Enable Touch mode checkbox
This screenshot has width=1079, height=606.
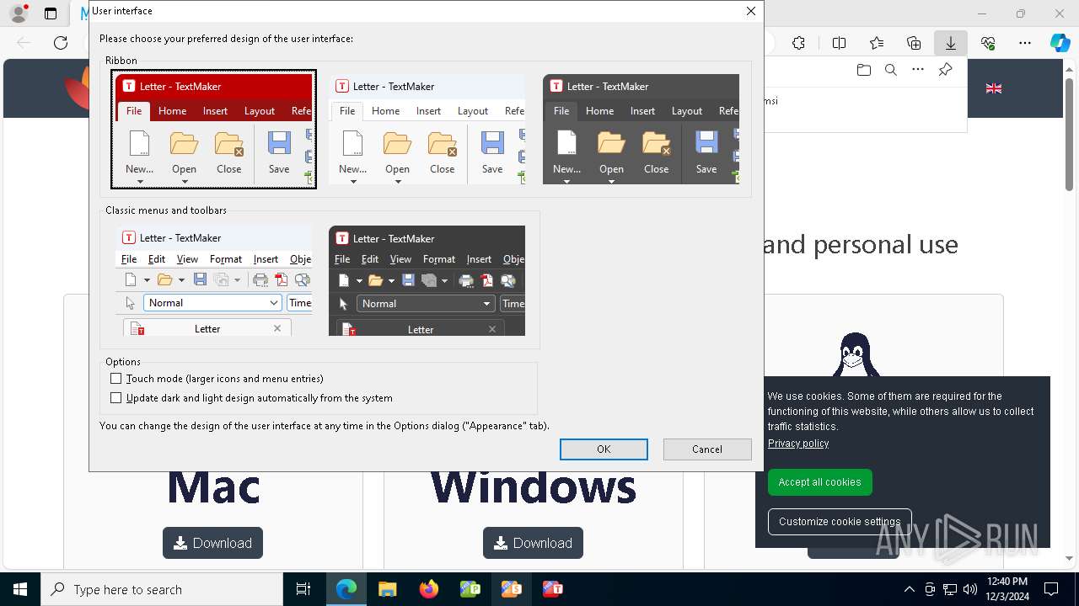click(x=116, y=379)
